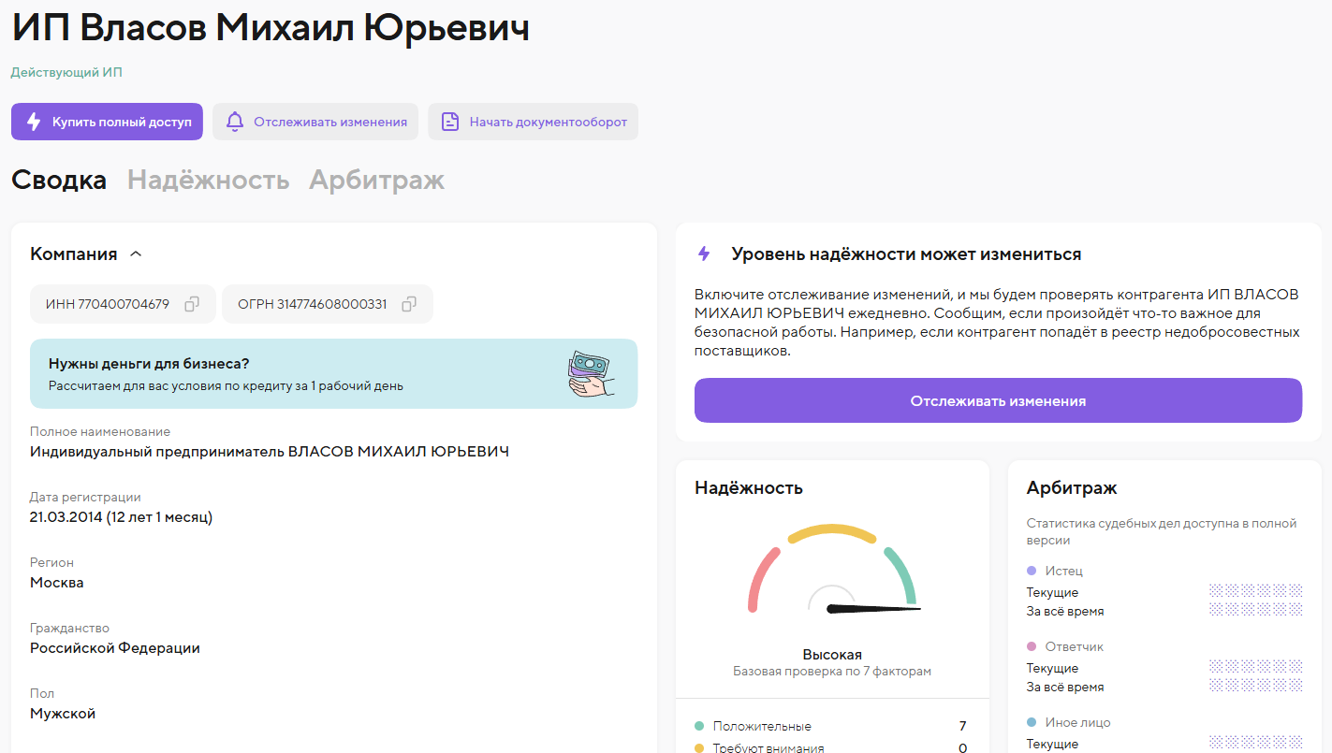1332x753 pixels.
Task: Click the lightning icon near Уровень надёжности
Action: tap(704, 253)
